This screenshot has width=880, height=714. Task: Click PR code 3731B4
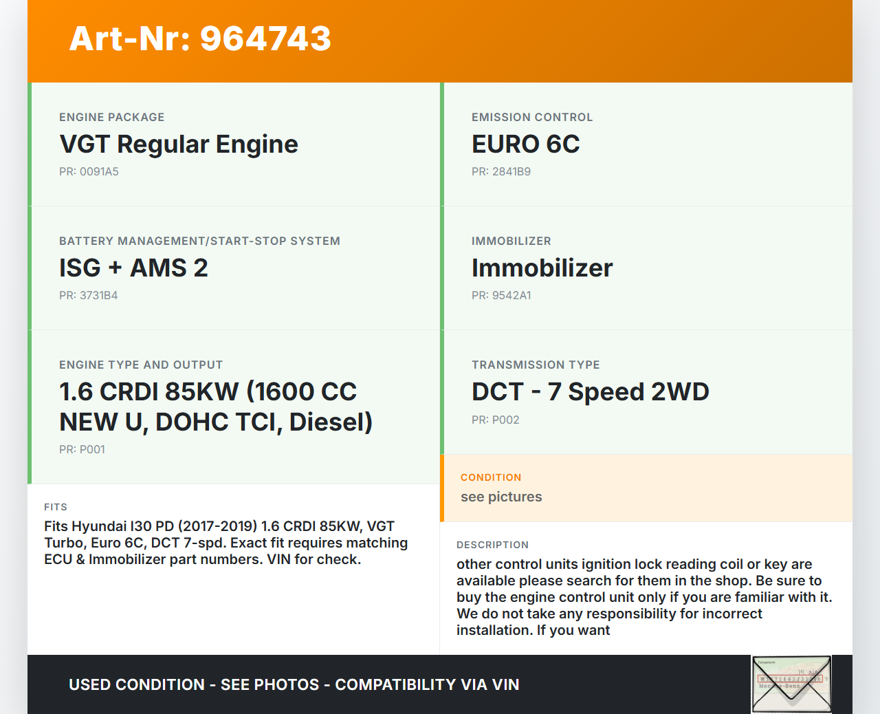pos(88,296)
